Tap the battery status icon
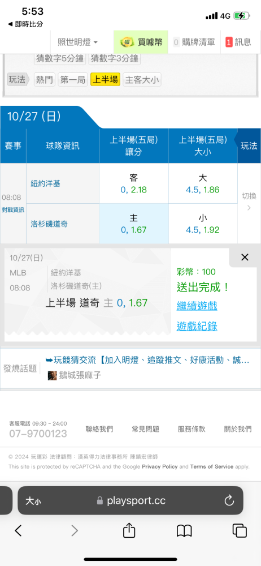The width and height of the screenshot is (261, 566). point(241,15)
